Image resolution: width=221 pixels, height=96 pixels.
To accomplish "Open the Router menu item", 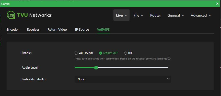I will point(155,15).
